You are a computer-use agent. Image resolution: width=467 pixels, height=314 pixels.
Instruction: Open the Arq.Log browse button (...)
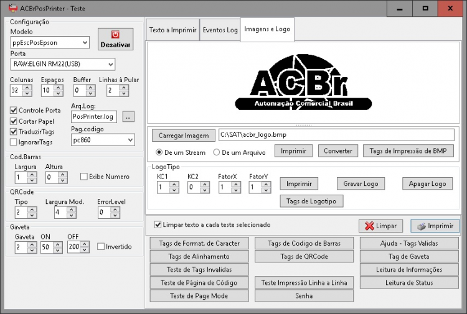click(128, 117)
